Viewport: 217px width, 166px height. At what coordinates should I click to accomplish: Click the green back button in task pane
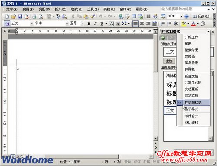coord(163,38)
